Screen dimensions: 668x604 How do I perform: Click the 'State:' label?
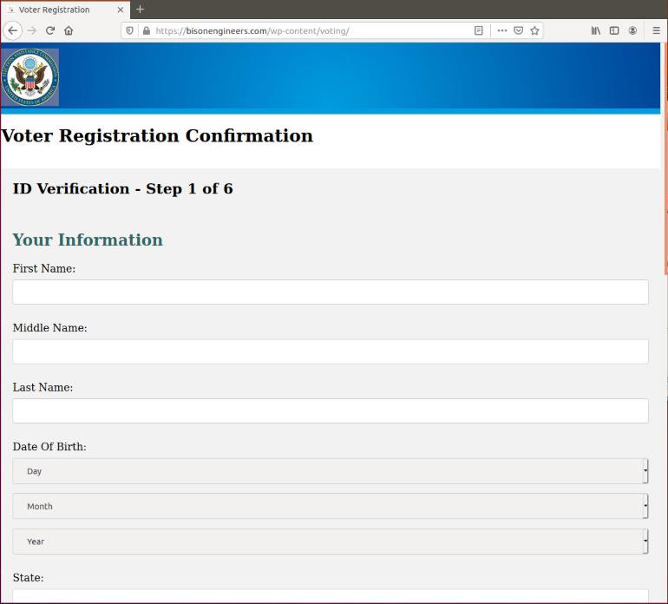(28, 578)
